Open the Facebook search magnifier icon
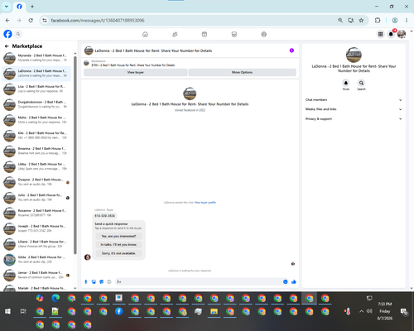The image size is (414, 331). tap(18, 34)
